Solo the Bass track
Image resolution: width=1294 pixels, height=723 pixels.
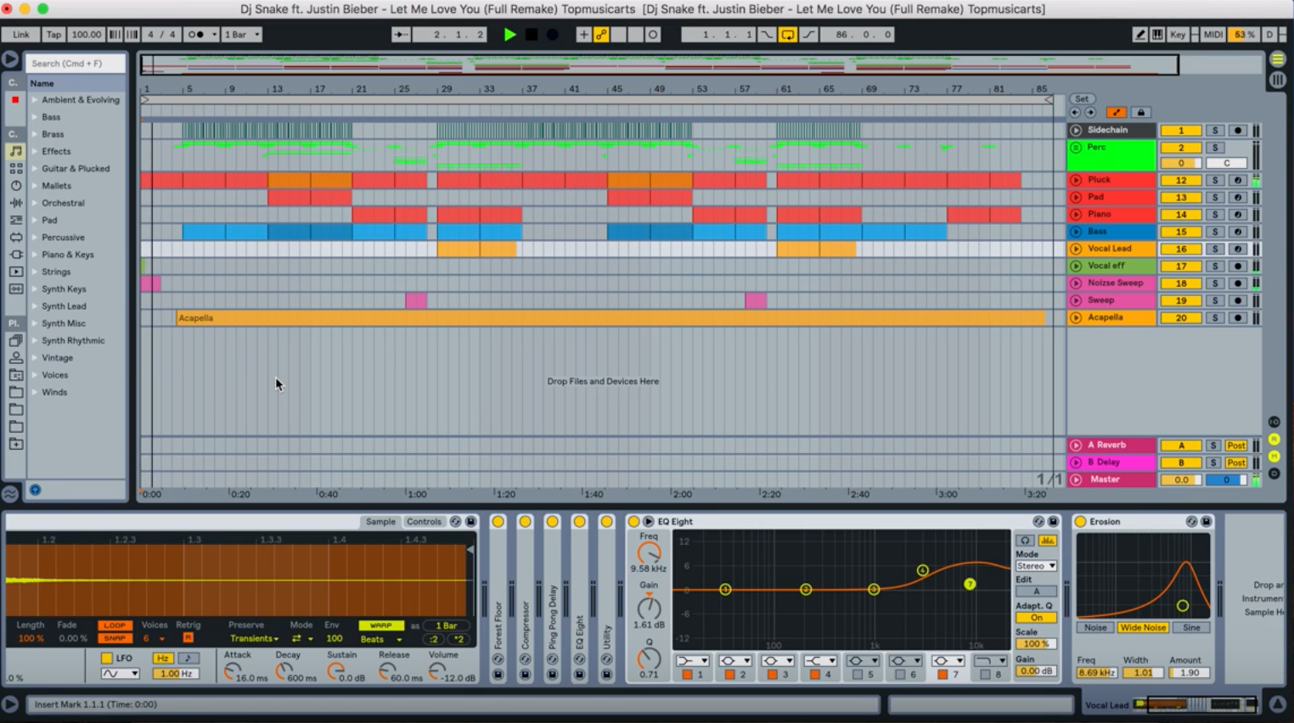pyautogui.click(x=1215, y=232)
